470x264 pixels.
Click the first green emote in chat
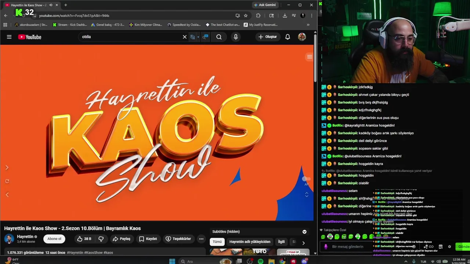[323, 237]
